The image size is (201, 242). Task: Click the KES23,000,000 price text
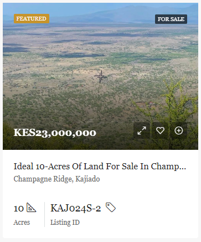pyautogui.click(x=55, y=133)
